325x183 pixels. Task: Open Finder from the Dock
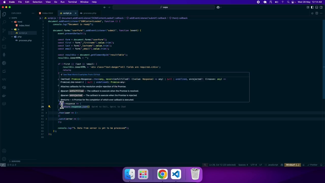[x=130, y=174]
